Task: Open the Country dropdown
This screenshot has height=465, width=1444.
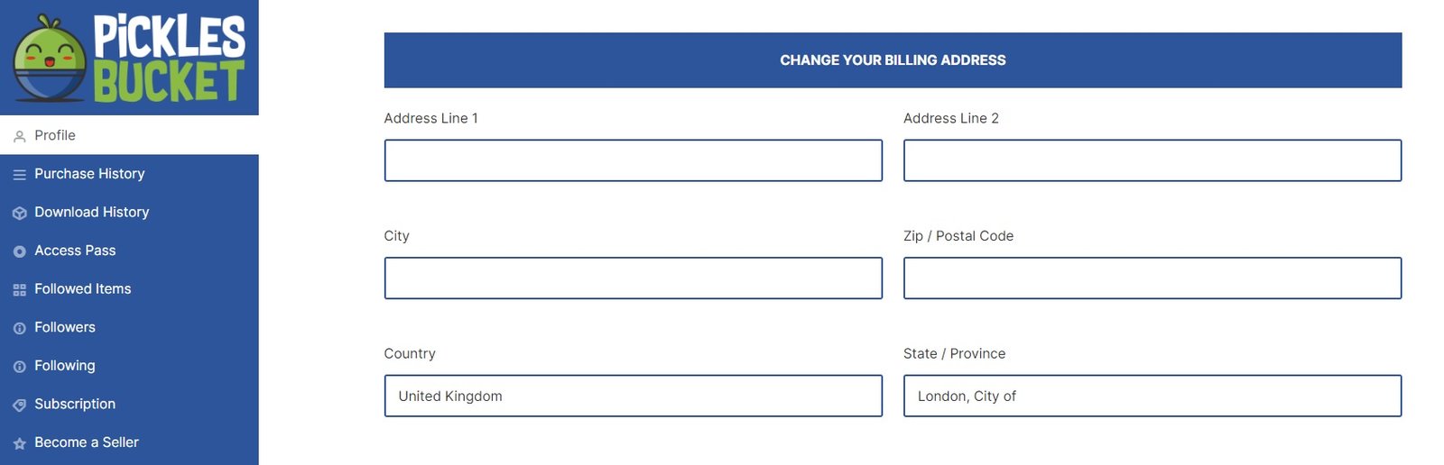Action: 633,396
